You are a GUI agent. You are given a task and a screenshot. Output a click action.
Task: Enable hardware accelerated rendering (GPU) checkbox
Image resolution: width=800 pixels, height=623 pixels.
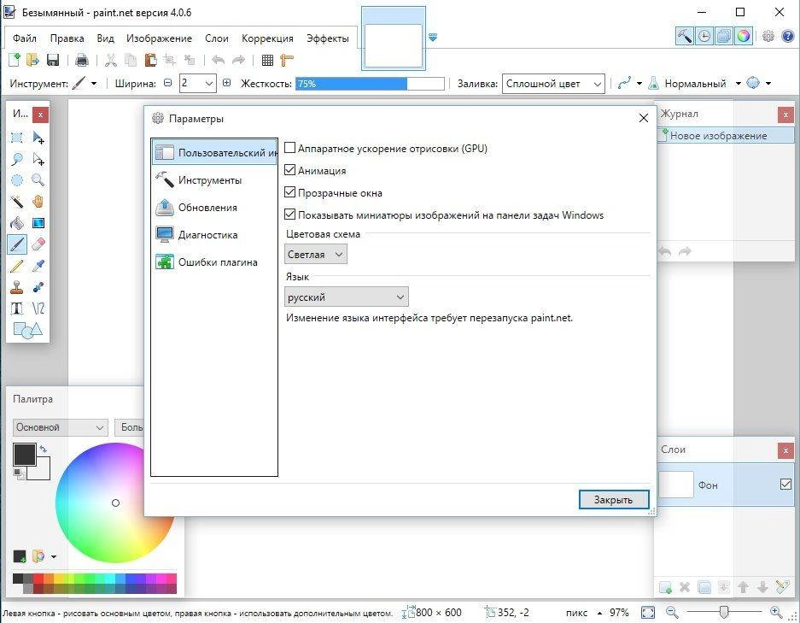289,148
